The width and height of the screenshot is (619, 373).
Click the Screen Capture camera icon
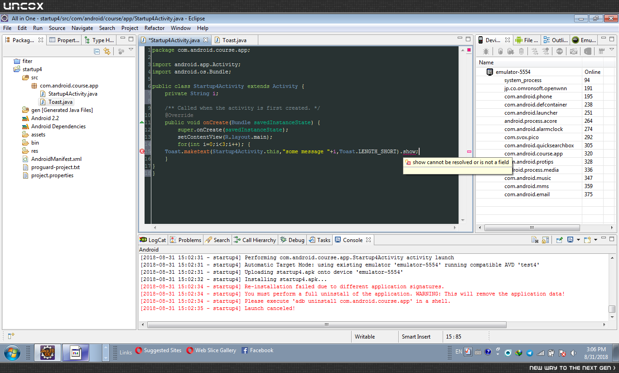(574, 51)
